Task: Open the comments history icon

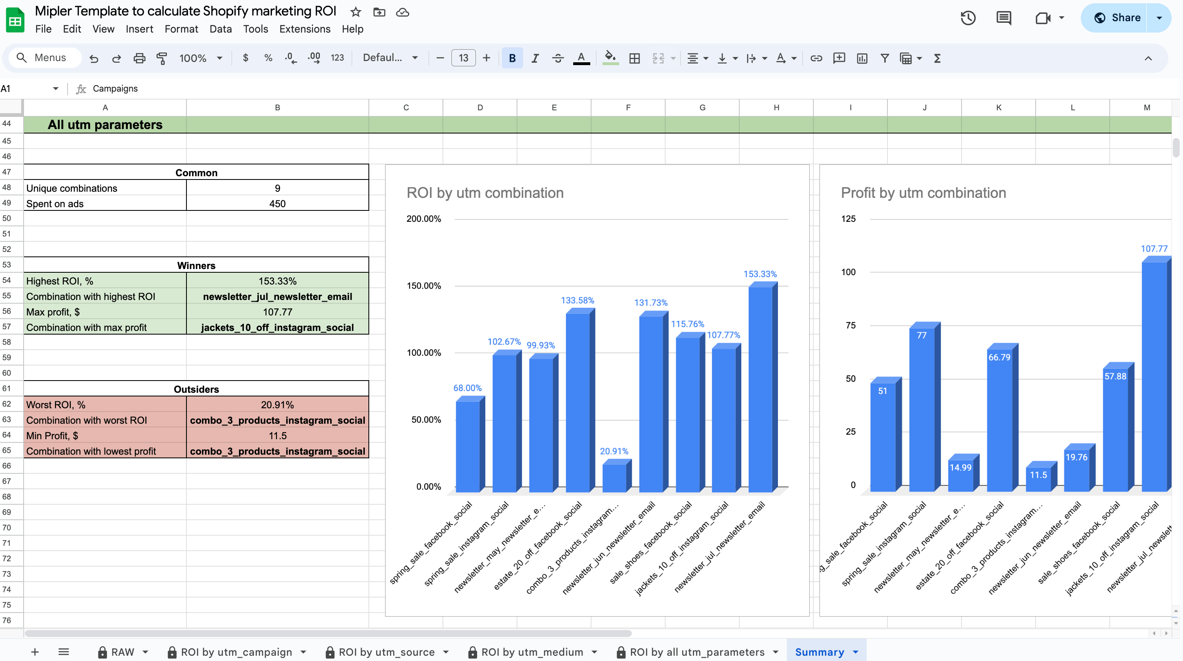Action: [1003, 18]
